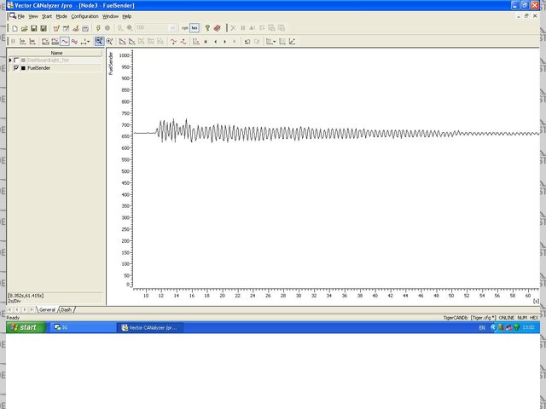Open a configuration file via folder icon
This screenshot has width=546, height=409.
click(x=23, y=28)
